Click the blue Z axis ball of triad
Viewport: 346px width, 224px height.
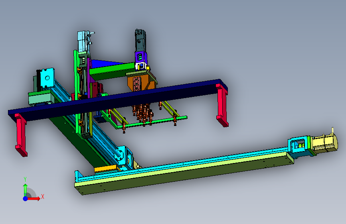(x=25, y=198)
